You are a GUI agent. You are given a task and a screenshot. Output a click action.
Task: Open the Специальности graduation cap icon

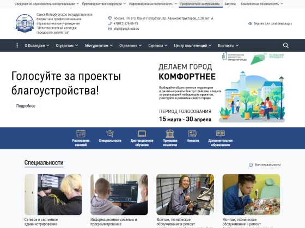(110, 134)
